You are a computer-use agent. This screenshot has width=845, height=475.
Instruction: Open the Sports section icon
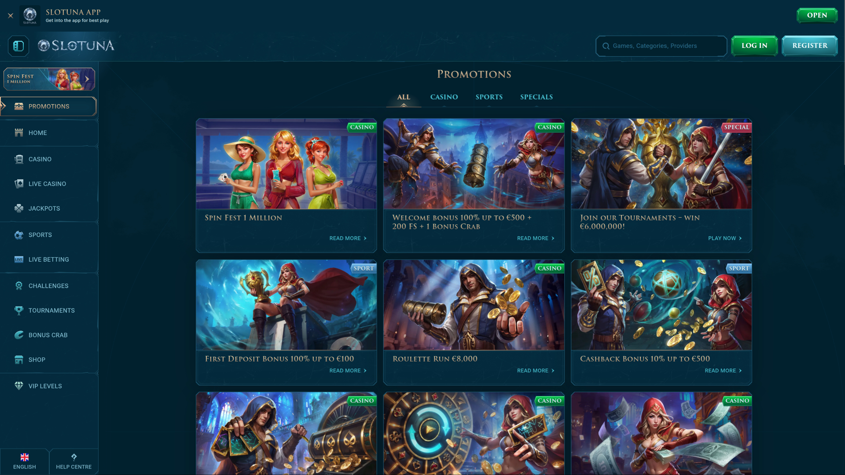pyautogui.click(x=18, y=235)
